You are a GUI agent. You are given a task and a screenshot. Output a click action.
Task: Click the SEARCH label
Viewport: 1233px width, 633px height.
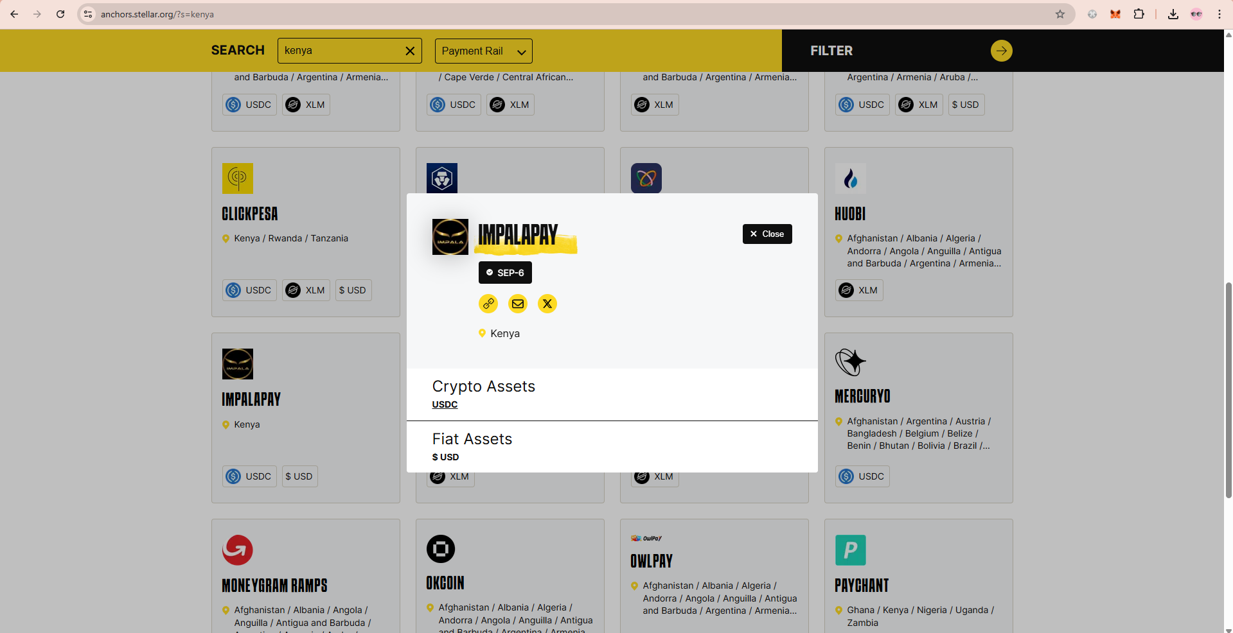pyautogui.click(x=238, y=50)
